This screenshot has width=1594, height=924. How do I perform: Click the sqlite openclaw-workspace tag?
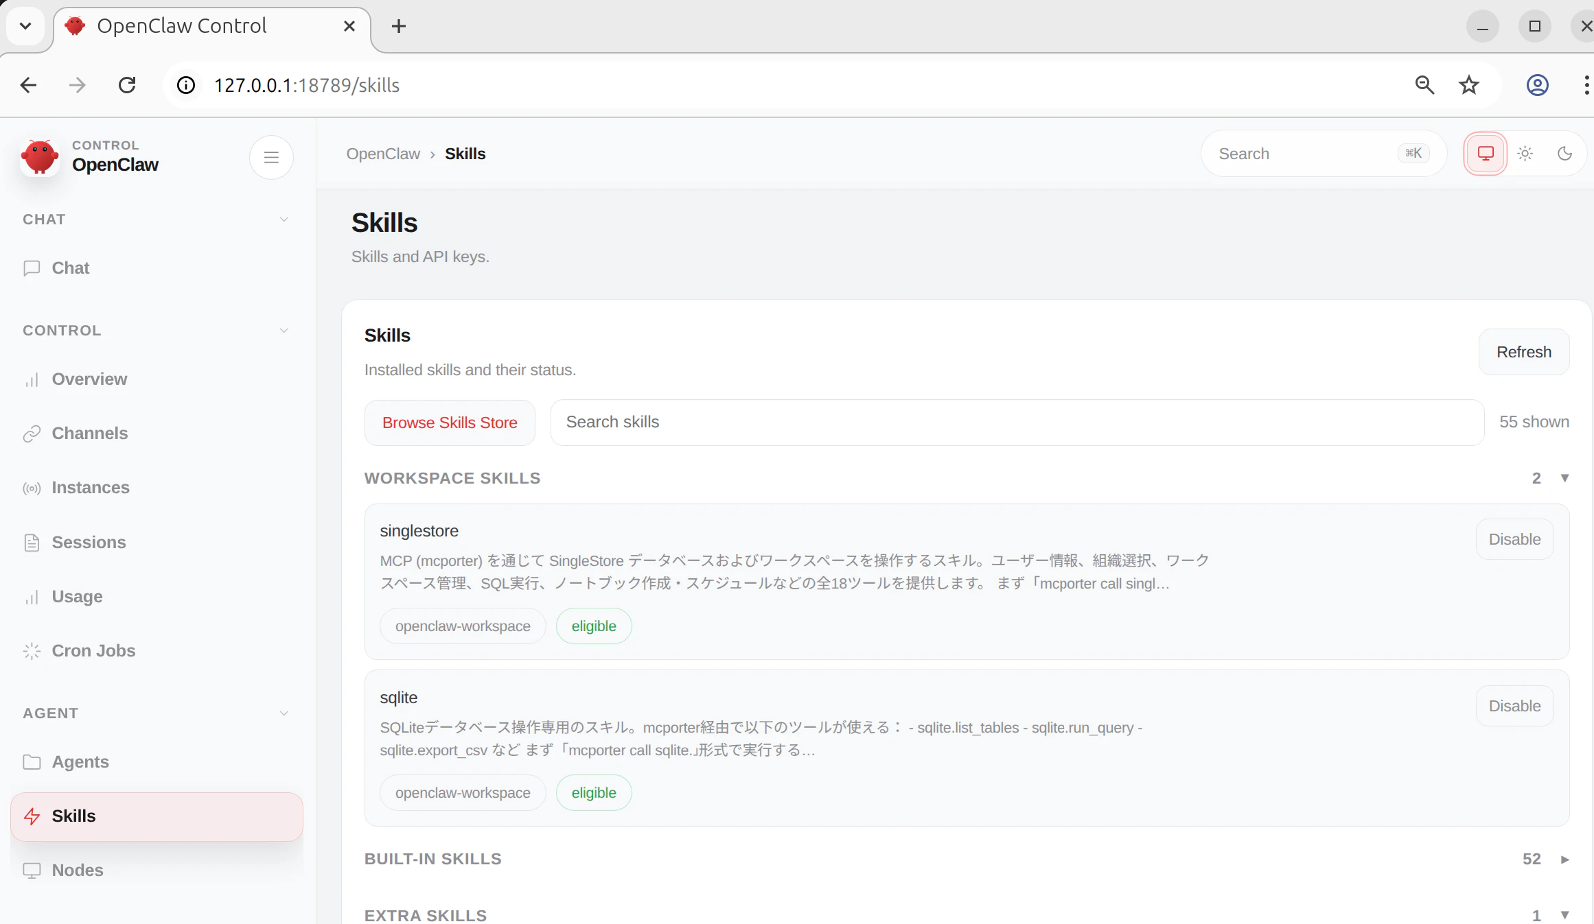[463, 793]
